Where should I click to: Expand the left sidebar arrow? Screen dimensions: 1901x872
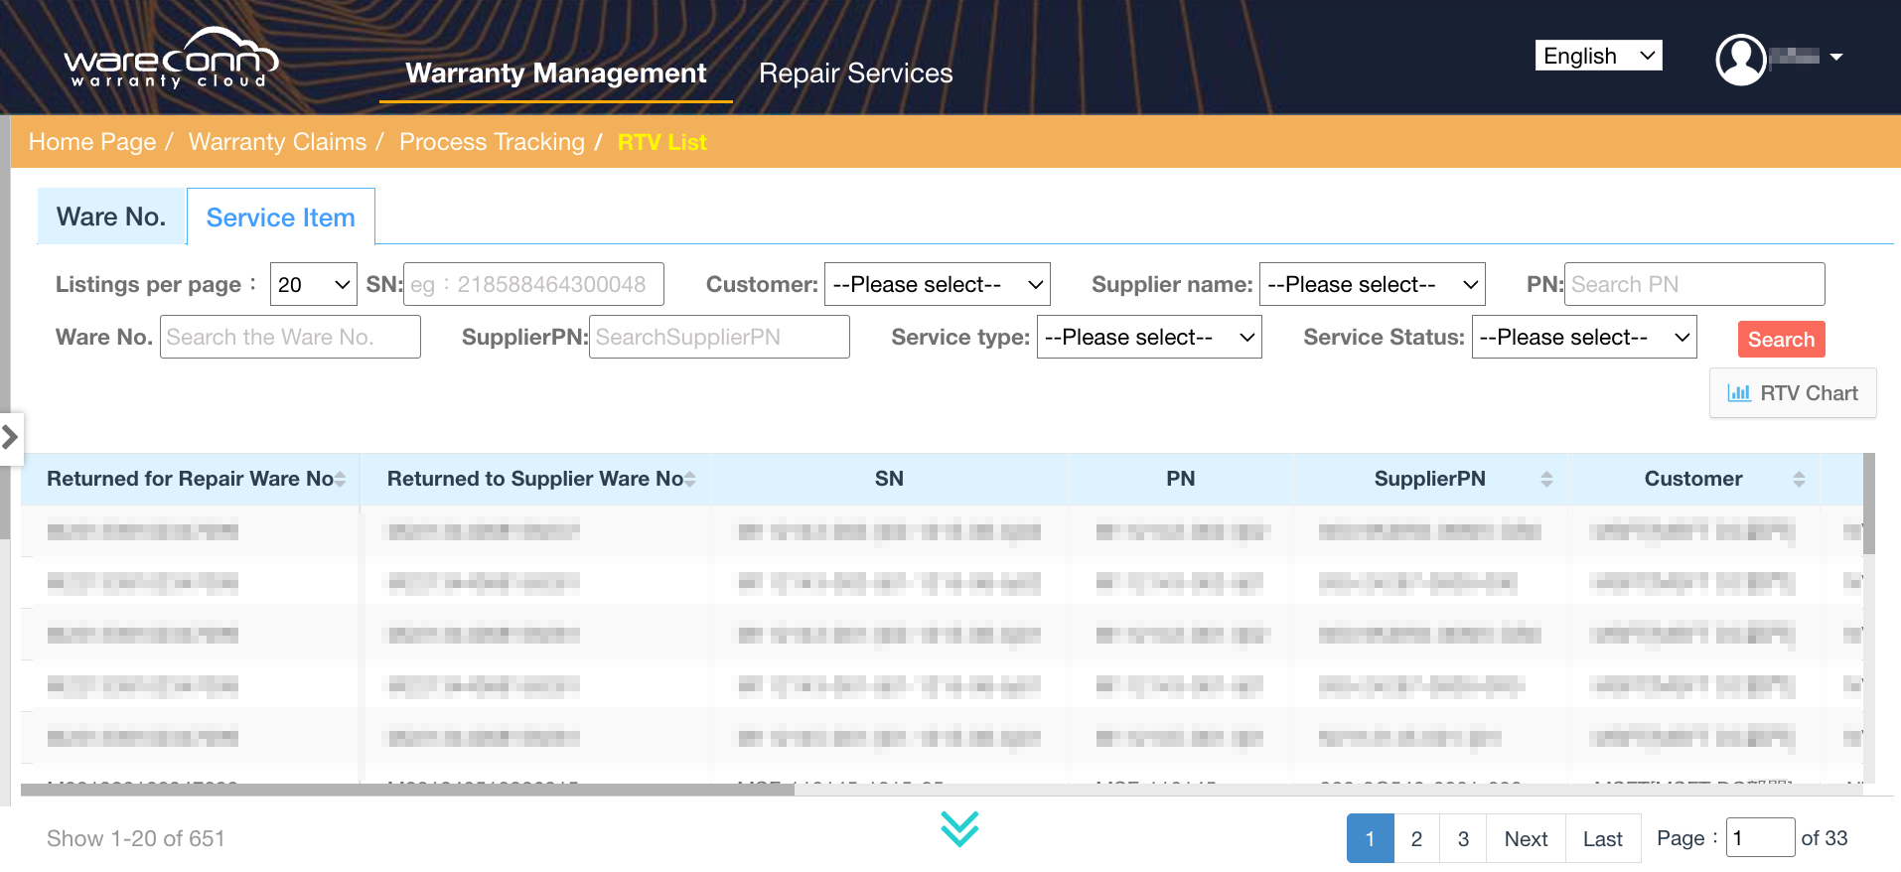[x=11, y=436]
